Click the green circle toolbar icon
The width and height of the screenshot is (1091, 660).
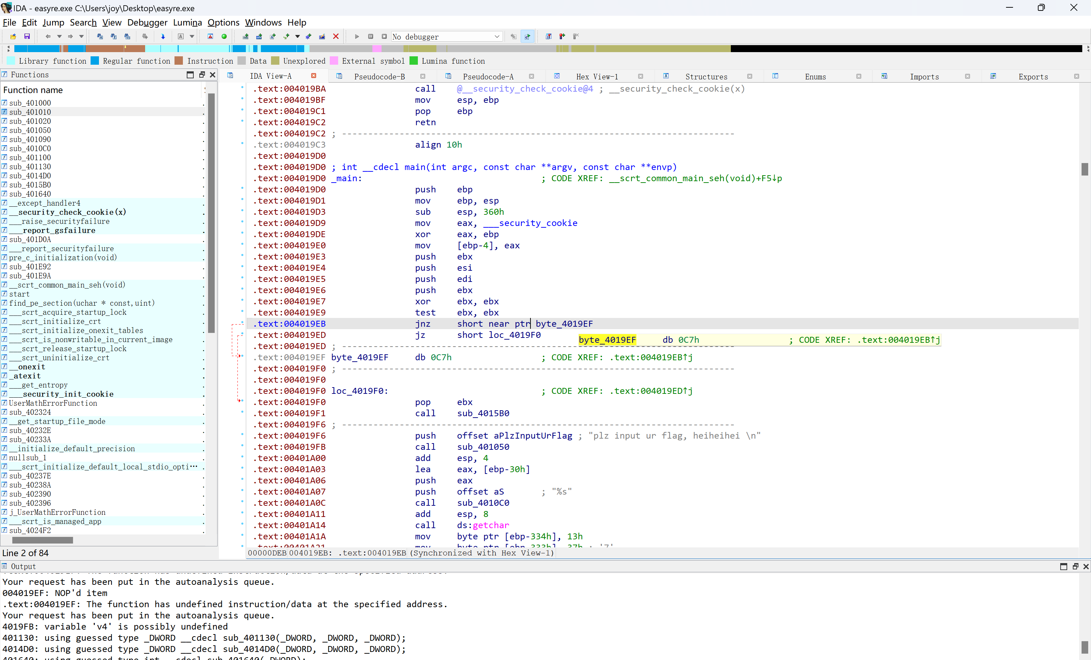(224, 37)
